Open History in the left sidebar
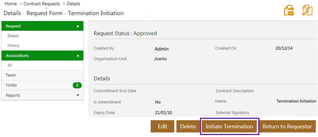 point(13,46)
